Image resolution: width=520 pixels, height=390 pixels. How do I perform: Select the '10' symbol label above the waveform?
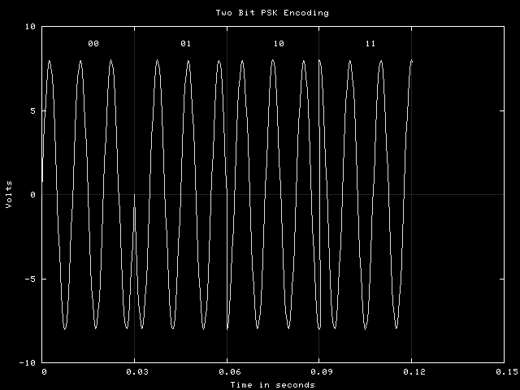point(279,43)
